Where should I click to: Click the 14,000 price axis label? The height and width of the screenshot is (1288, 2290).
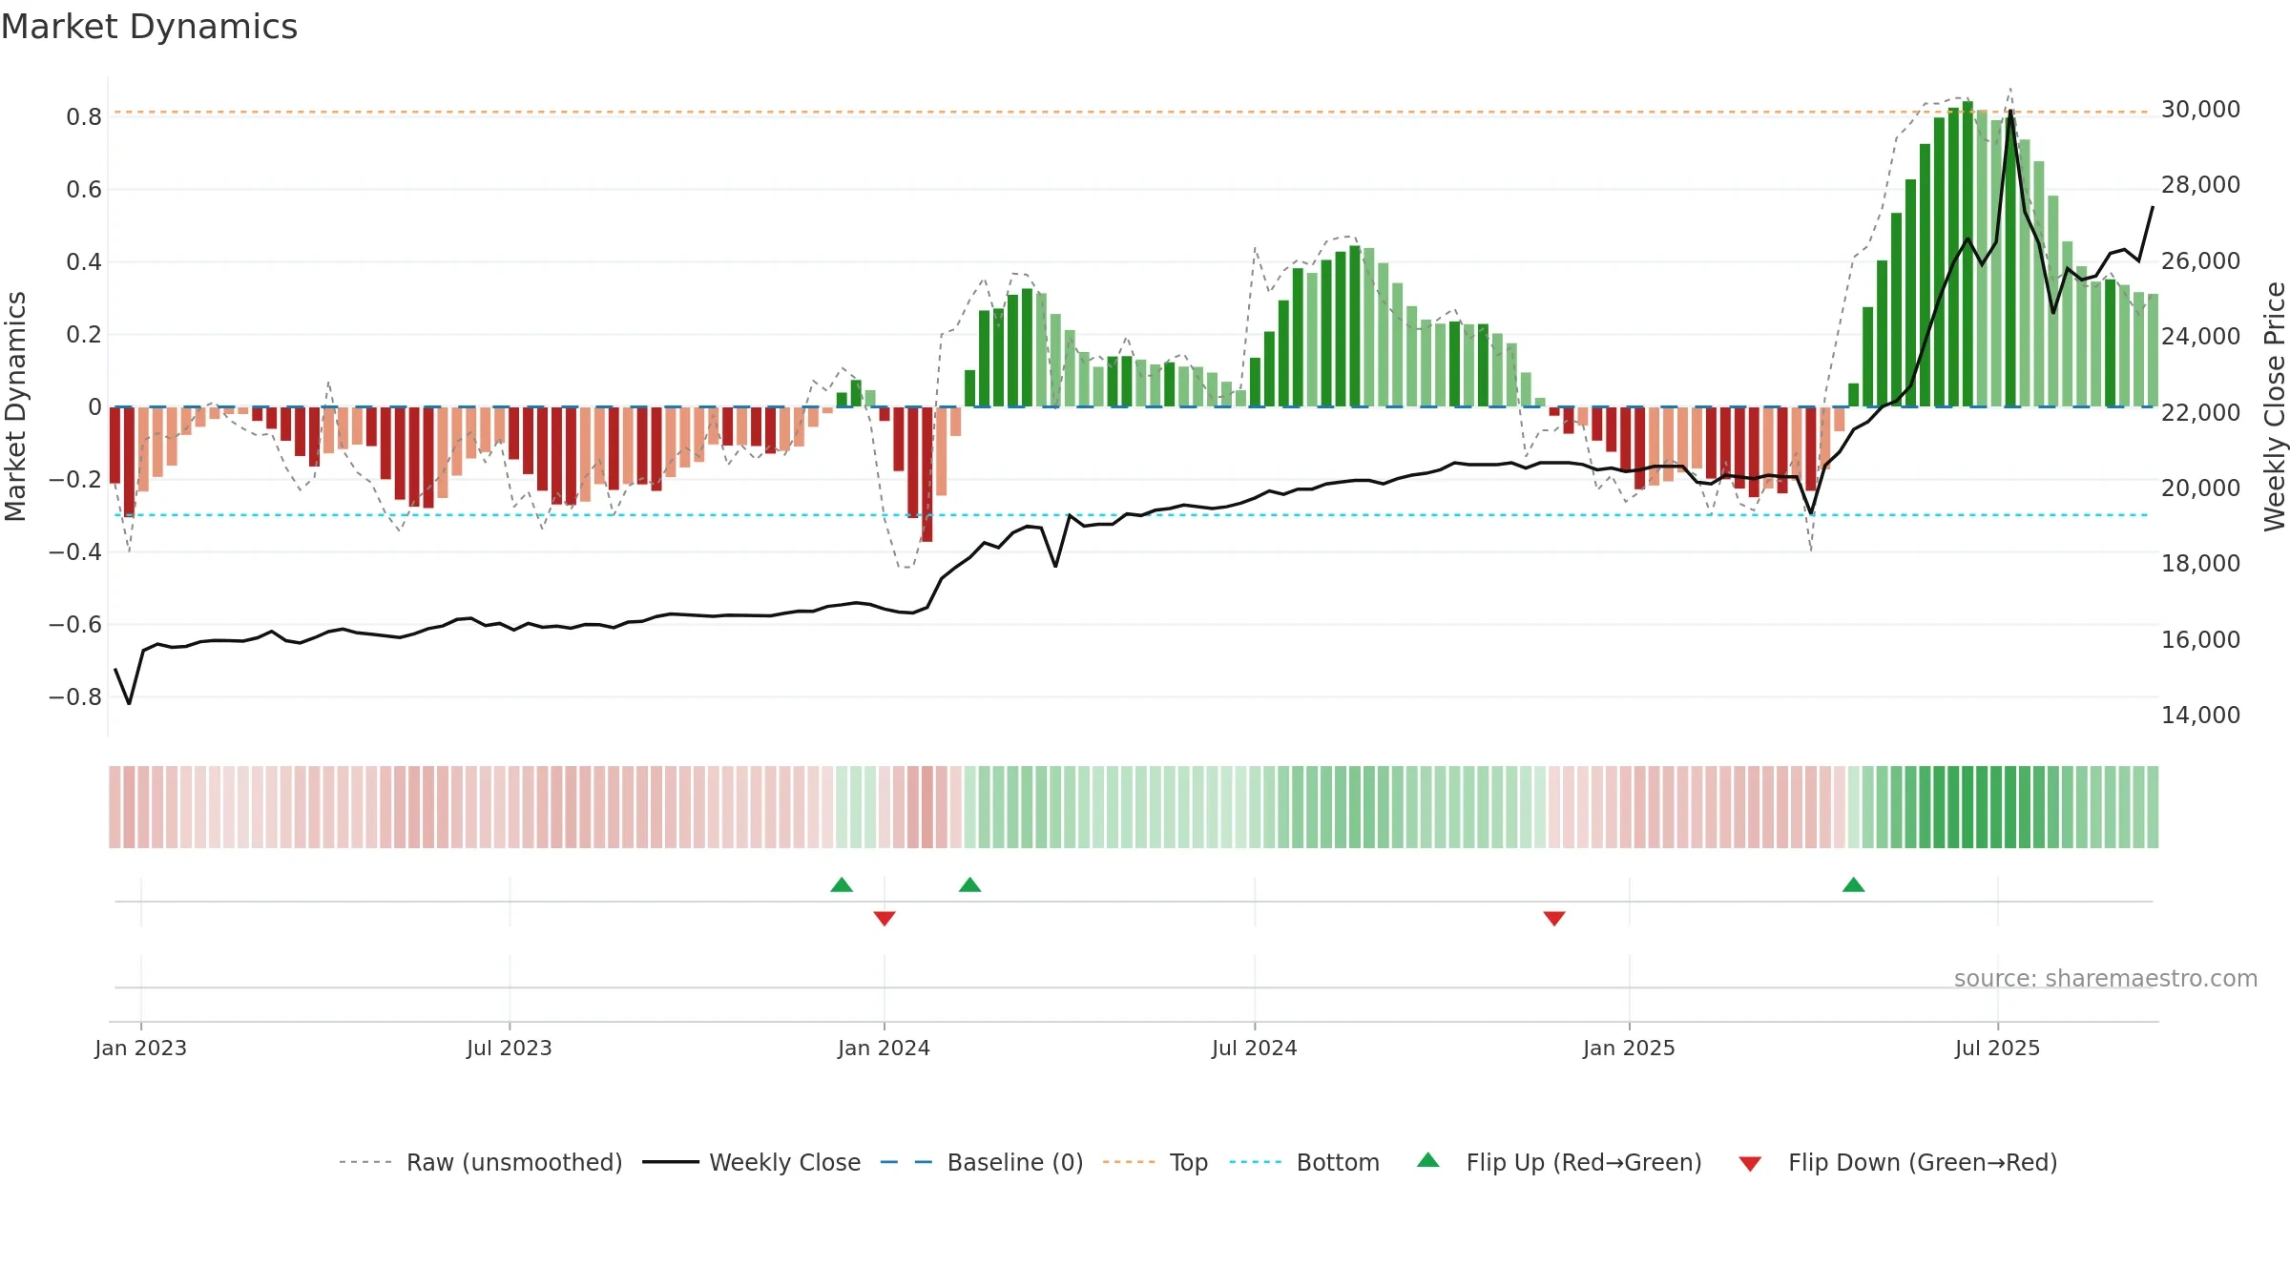click(x=2201, y=716)
